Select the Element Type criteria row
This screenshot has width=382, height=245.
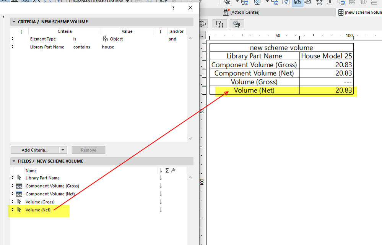[99, 39]
